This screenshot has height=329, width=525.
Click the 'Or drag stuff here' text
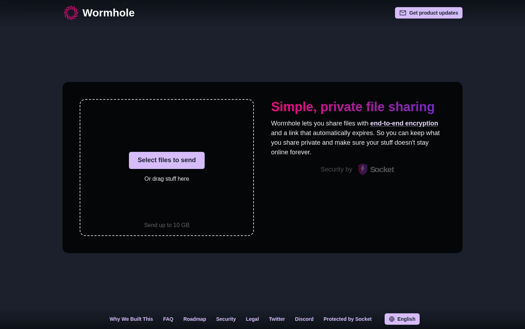coord(167,179)
